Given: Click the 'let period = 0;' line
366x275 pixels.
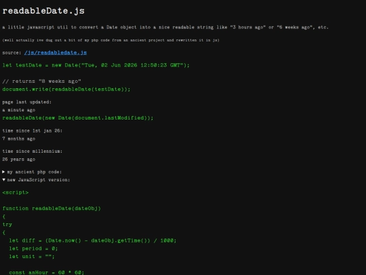Looking at the screenshot, I should (33, 249).
